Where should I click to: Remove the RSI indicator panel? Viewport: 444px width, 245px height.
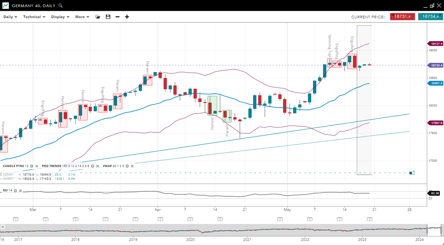coord(20,191)
